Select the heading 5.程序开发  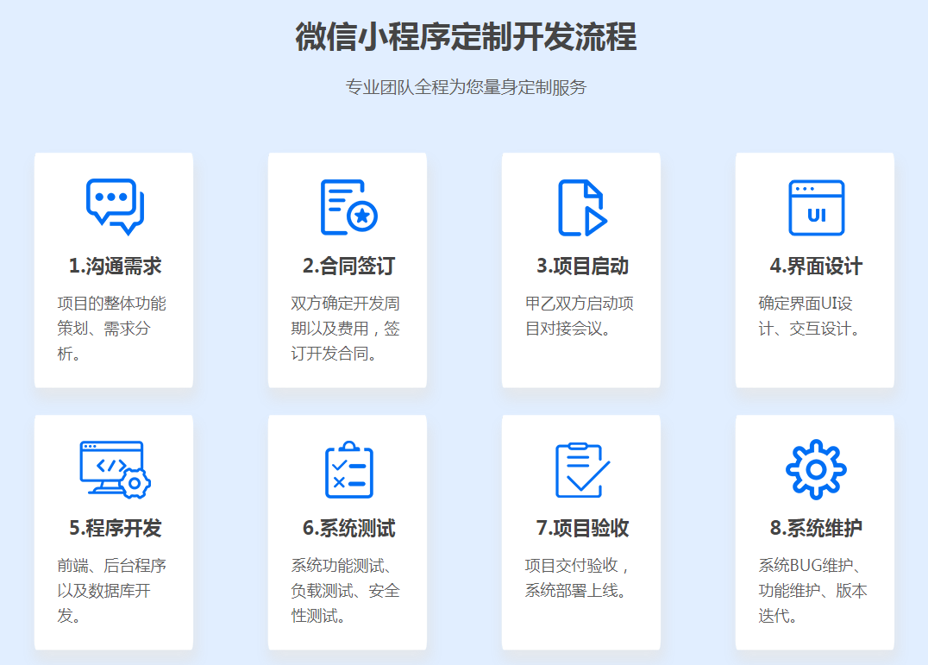coord(115,529)
